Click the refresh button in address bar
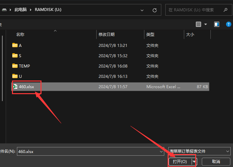 [154, 10]
